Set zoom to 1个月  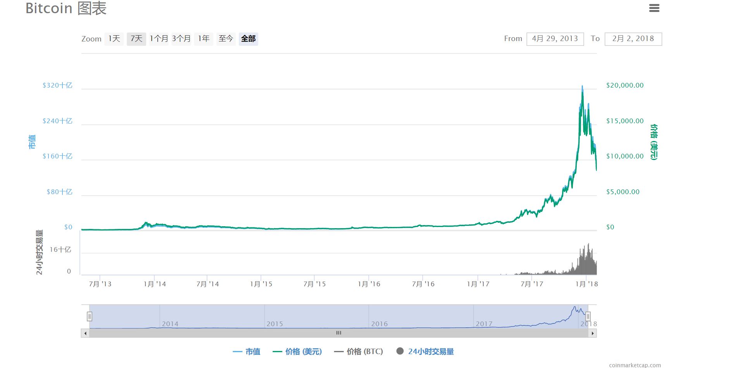coord(159,39)
